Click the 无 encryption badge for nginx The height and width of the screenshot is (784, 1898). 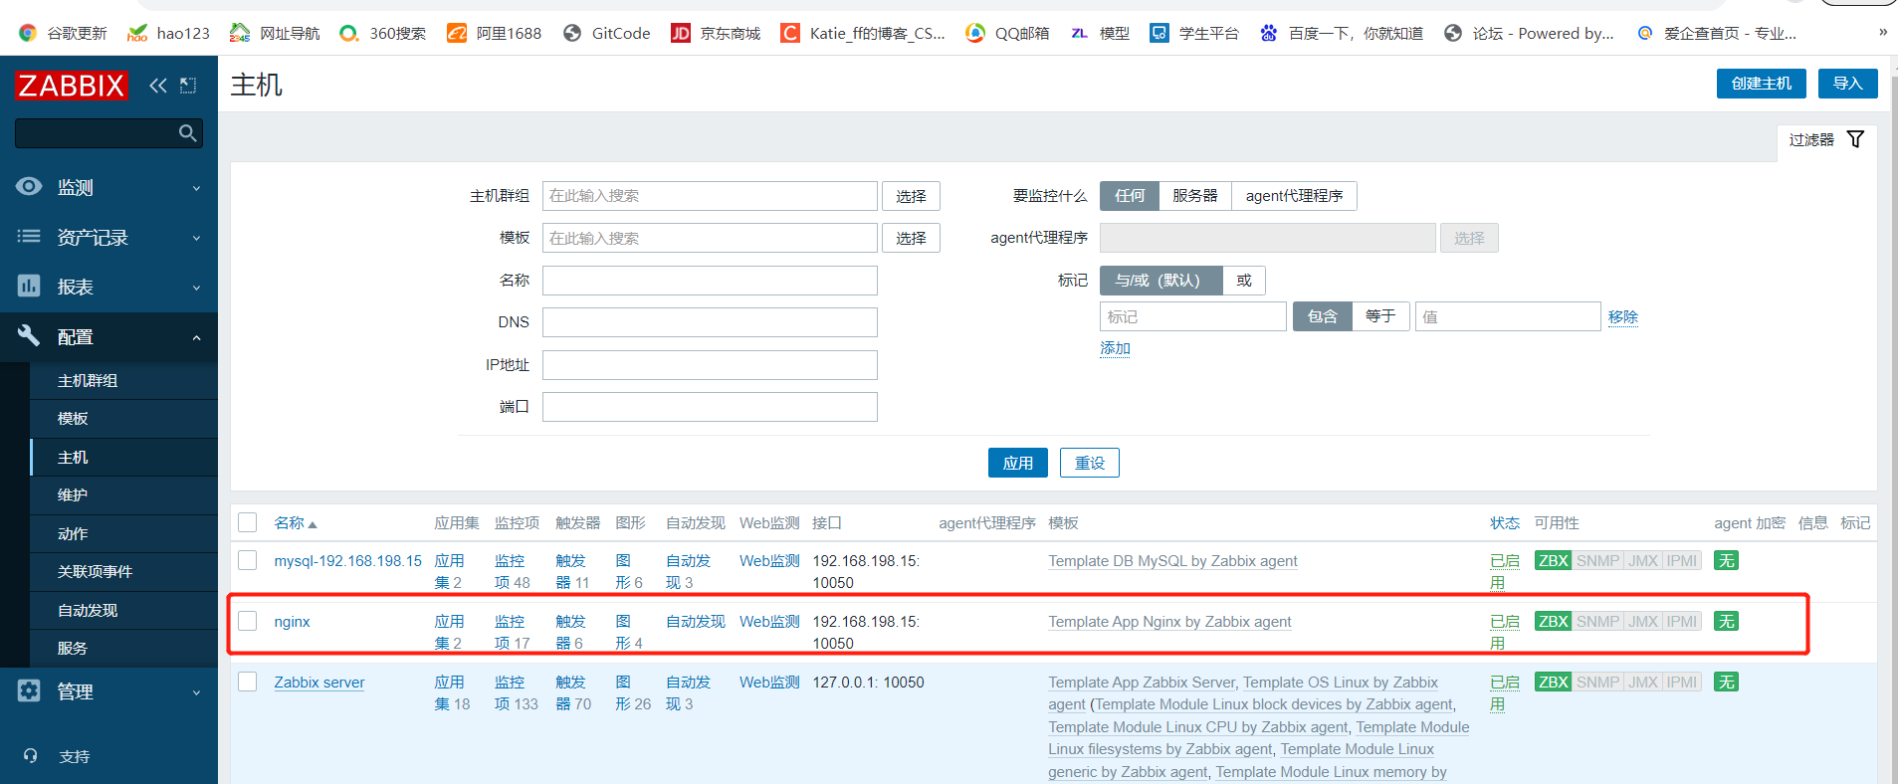(1726, 621)
